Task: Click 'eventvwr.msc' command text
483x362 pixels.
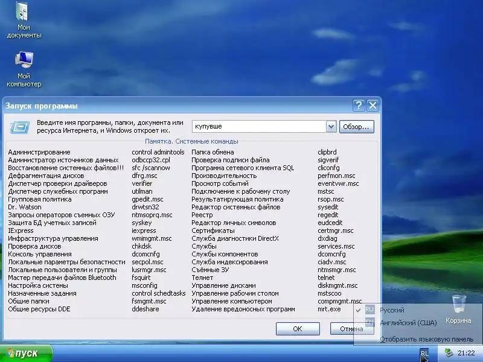Action: (x=338, y=183)
